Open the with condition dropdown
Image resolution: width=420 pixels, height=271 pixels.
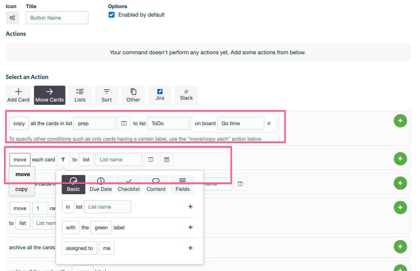point(71,227)
